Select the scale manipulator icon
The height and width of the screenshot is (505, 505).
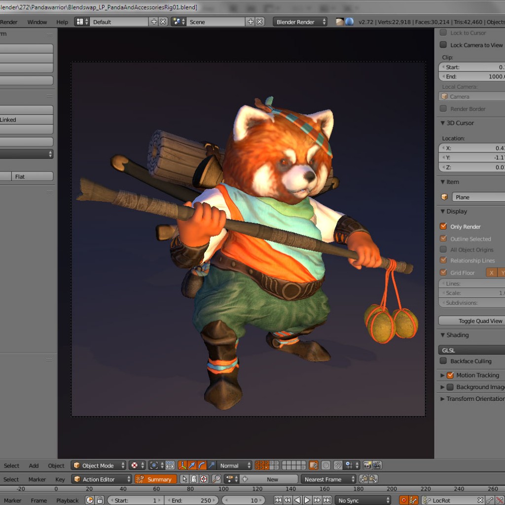point(212,466)
